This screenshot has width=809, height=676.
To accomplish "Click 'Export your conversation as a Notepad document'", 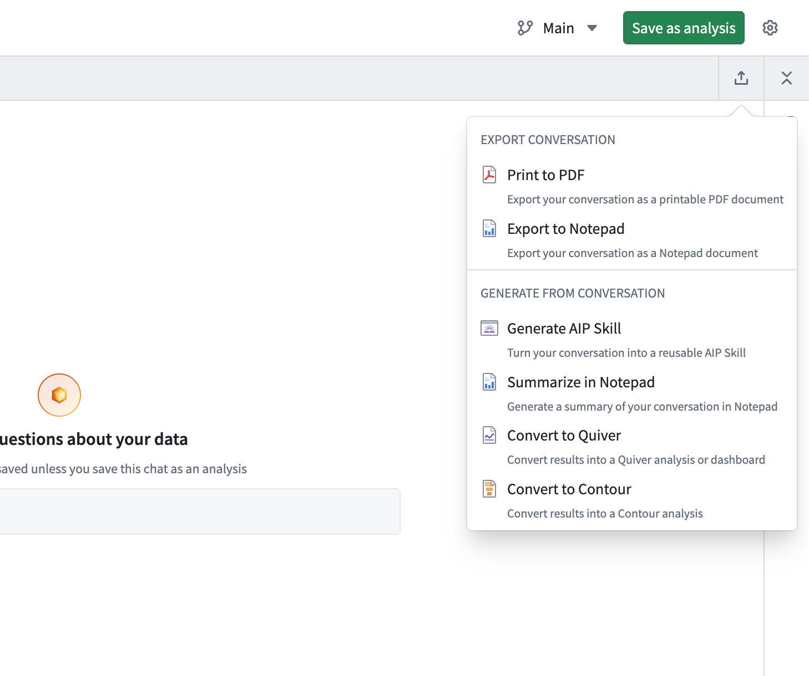I will coord(633,253).
